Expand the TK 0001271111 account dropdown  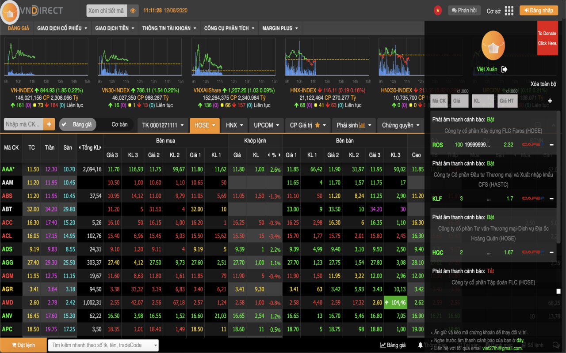point(163,125)
